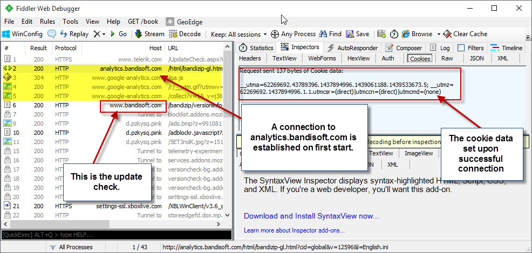Viewport: 532px width, 253px height.
Task: Expand the toolbar overflow arrow at far right
Action: (x=528, y=37)
